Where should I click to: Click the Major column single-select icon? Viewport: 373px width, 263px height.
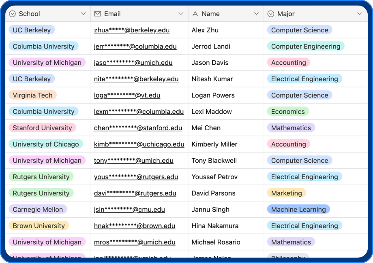pos(271,14)
